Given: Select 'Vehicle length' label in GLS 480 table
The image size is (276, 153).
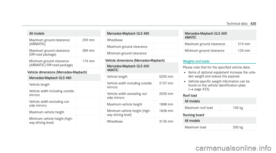Looking at the screenshot, I should point(39,84).
